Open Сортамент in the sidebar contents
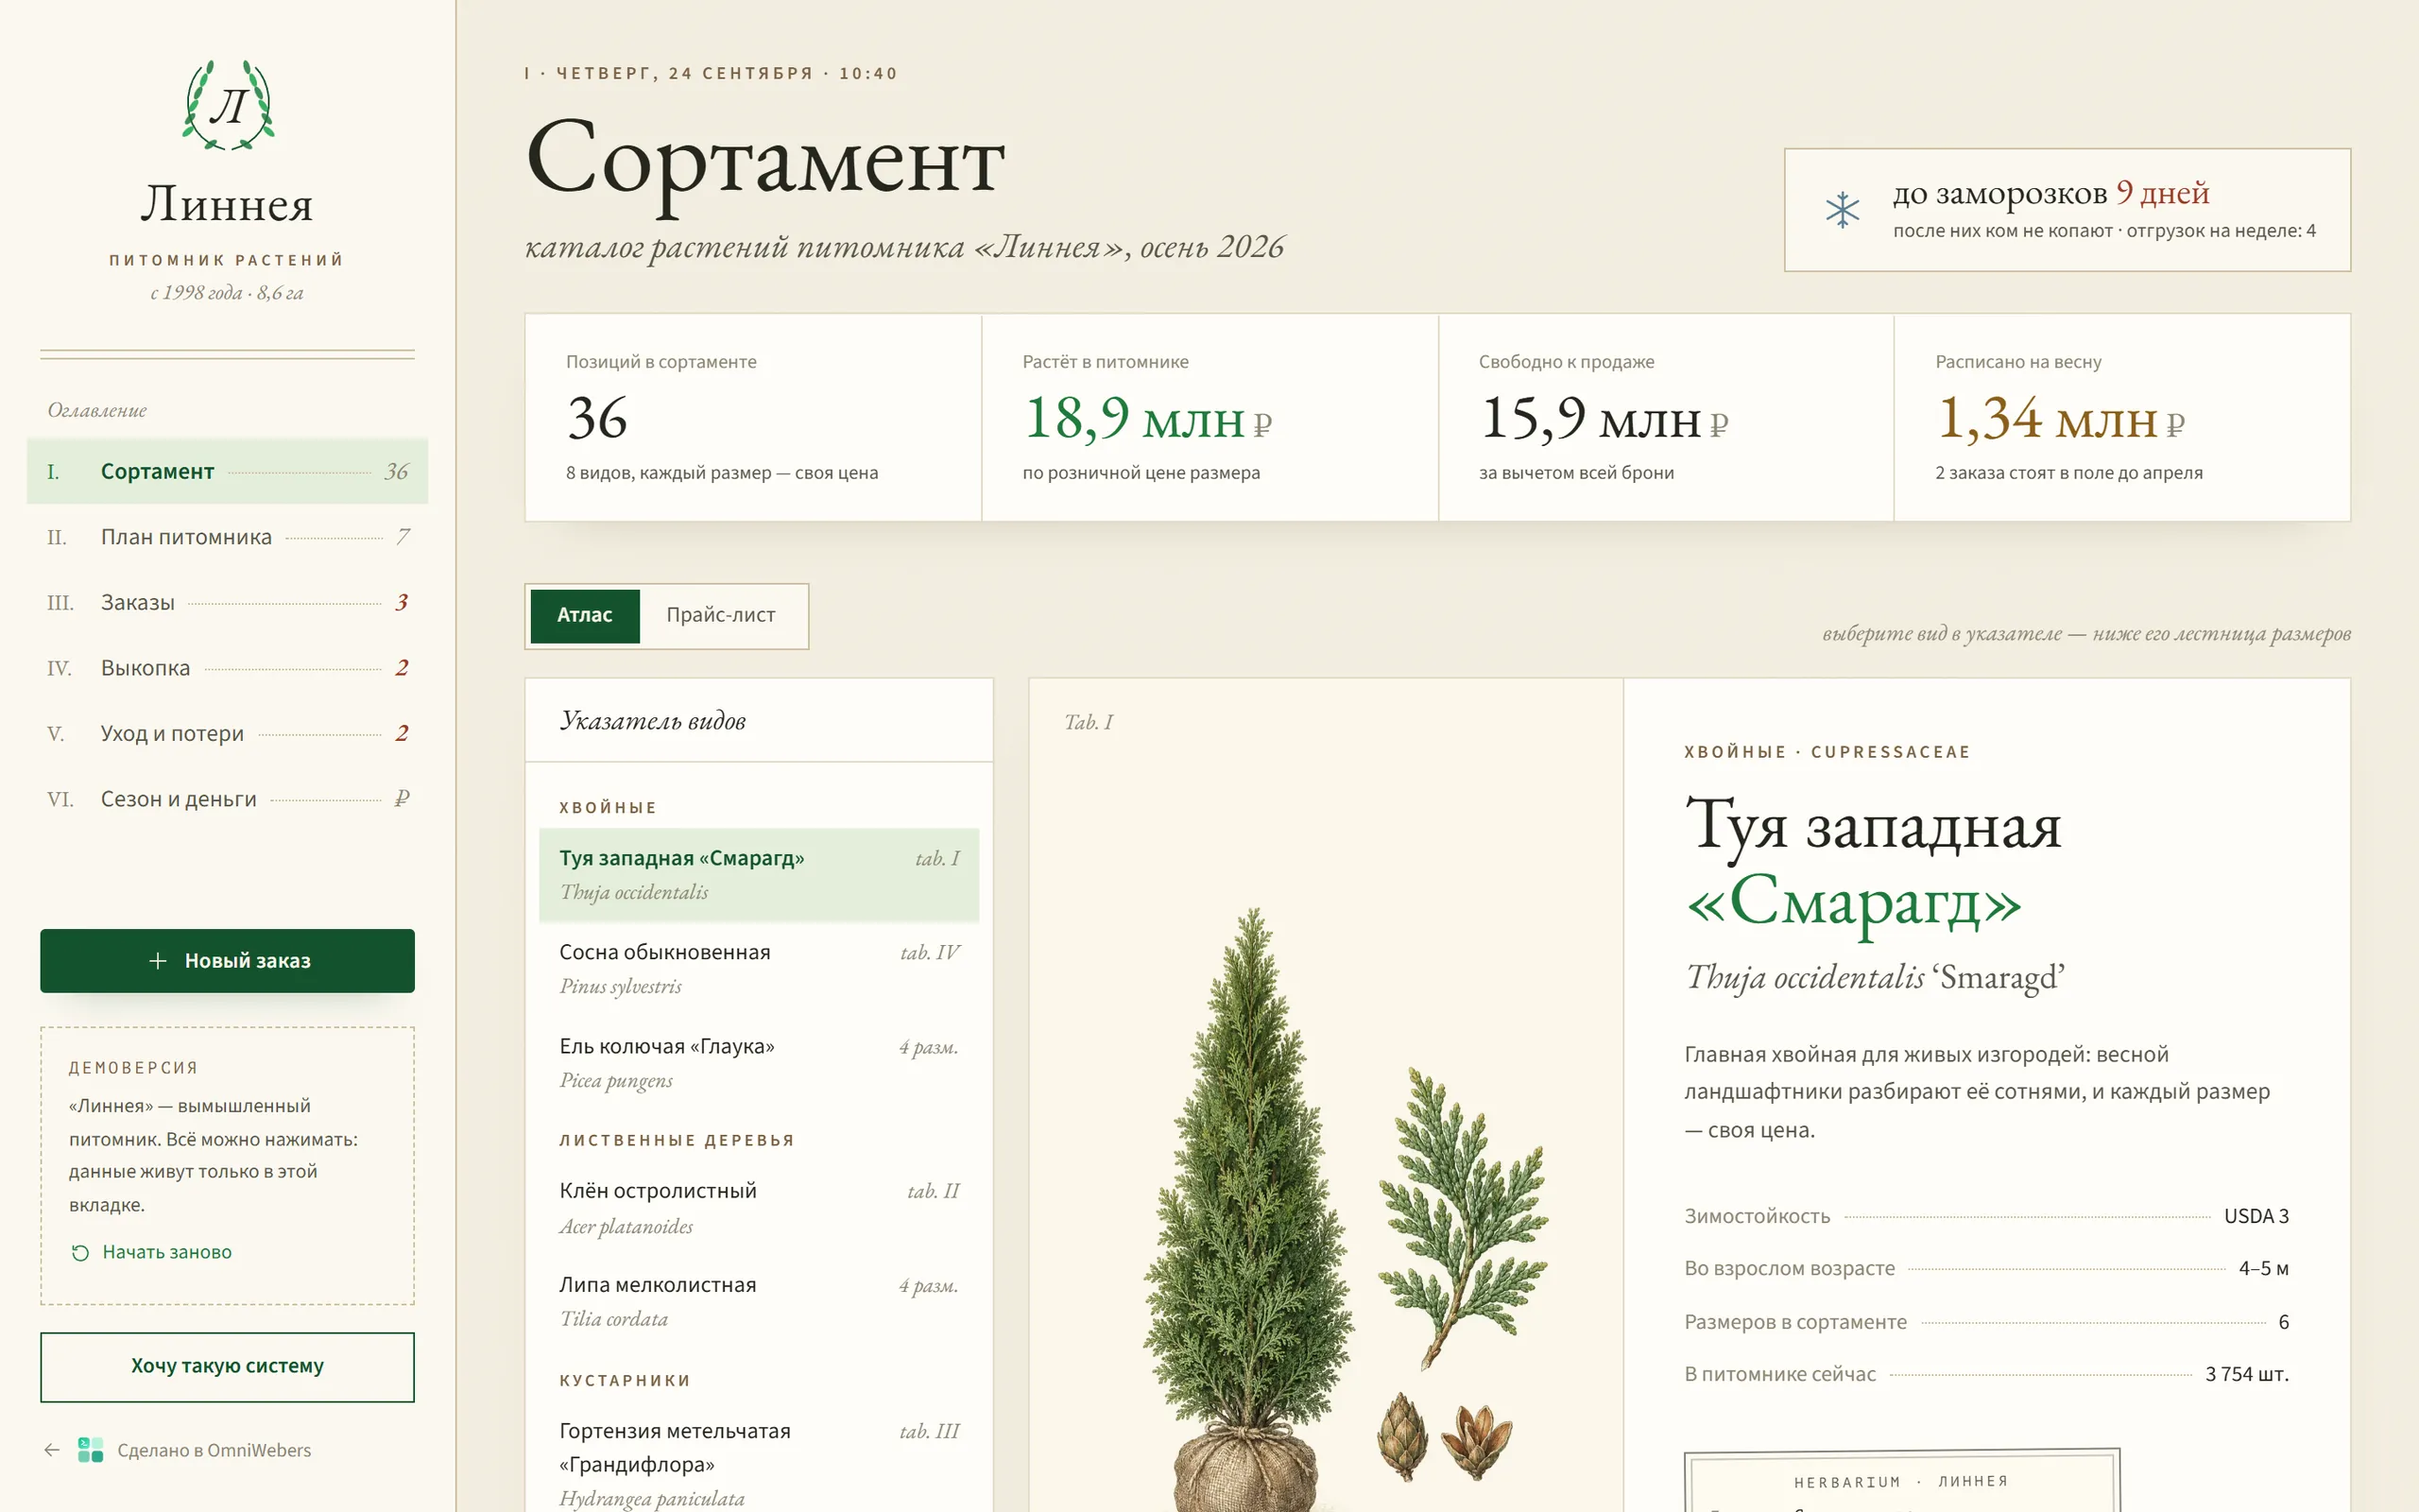This screenshot has width=2419, height=1512. point(228,471)
